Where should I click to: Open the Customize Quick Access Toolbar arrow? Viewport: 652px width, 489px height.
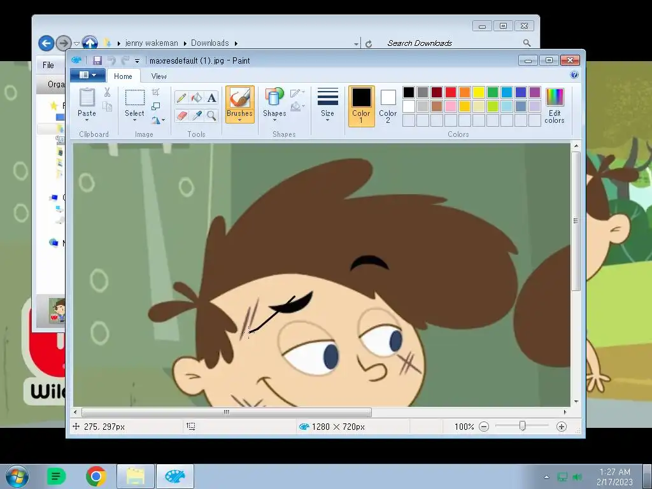click(x=138, y=60)
